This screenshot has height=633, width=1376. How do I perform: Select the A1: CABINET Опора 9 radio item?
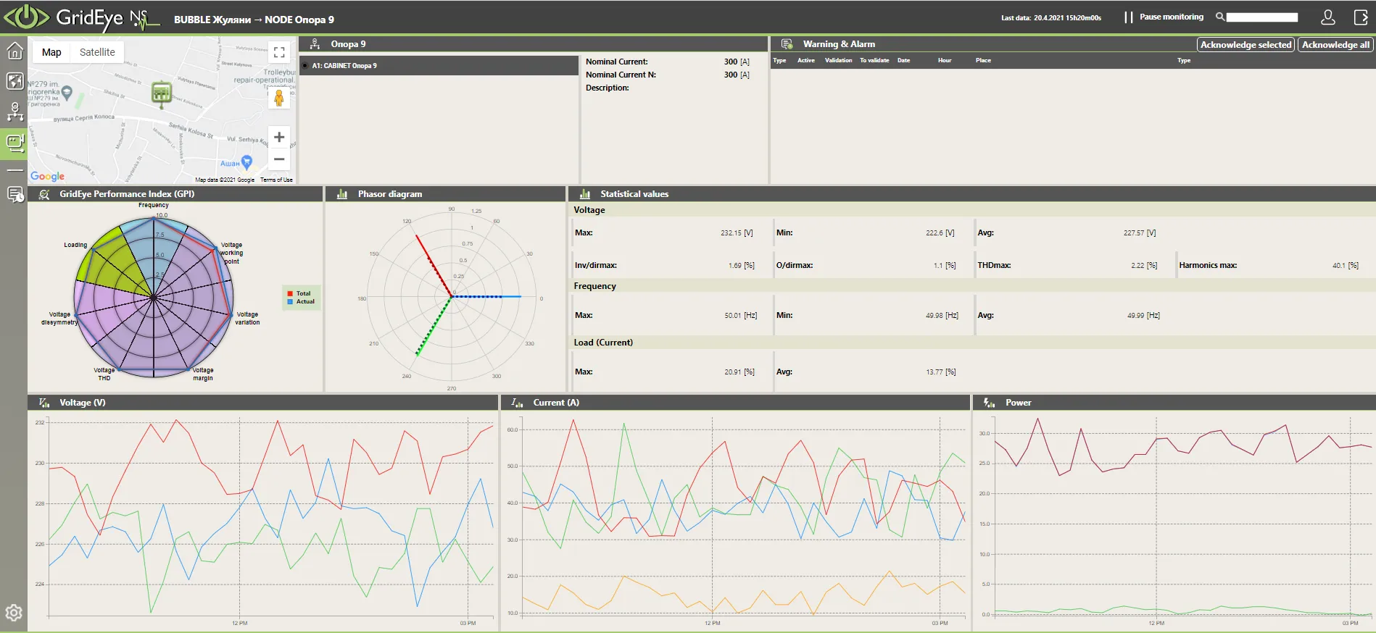tap(305, 66)
